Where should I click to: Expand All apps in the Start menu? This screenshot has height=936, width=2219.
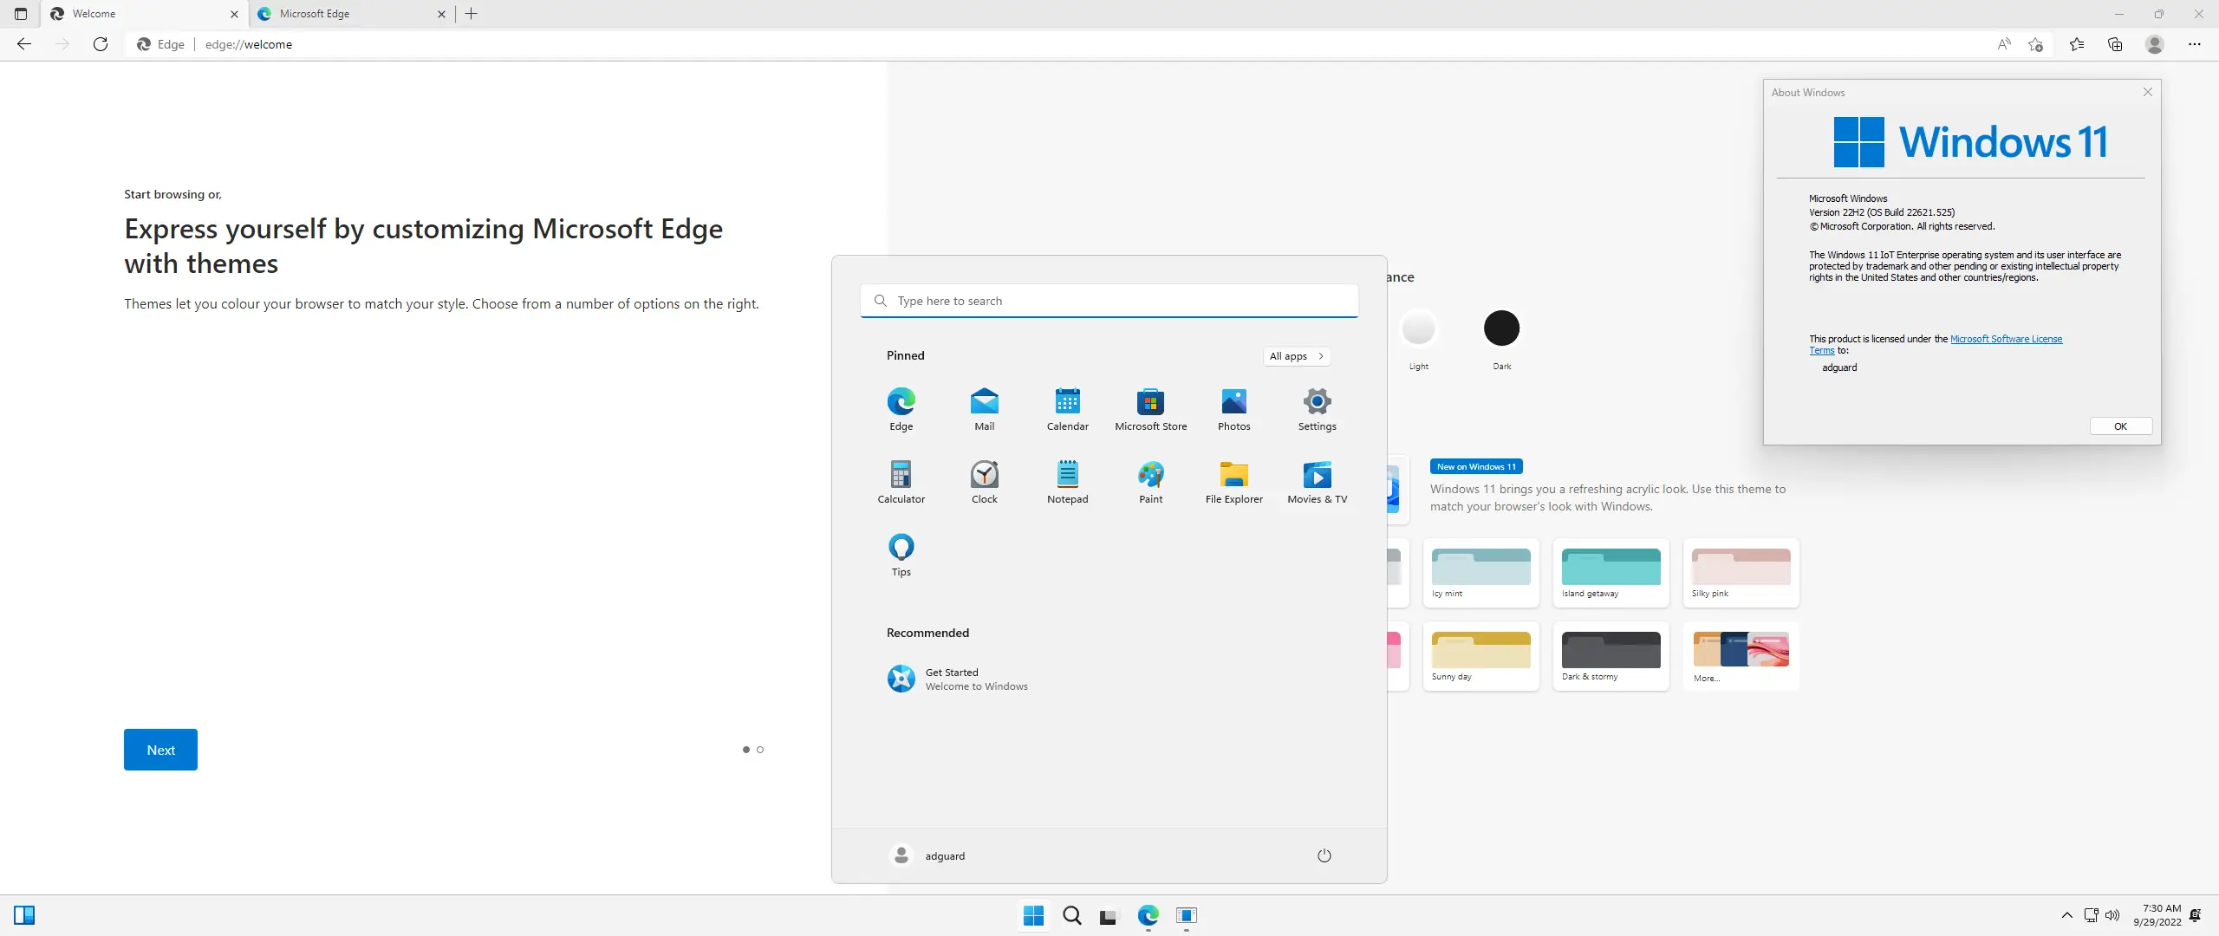pyautogui.click(x=1297, y=356)
